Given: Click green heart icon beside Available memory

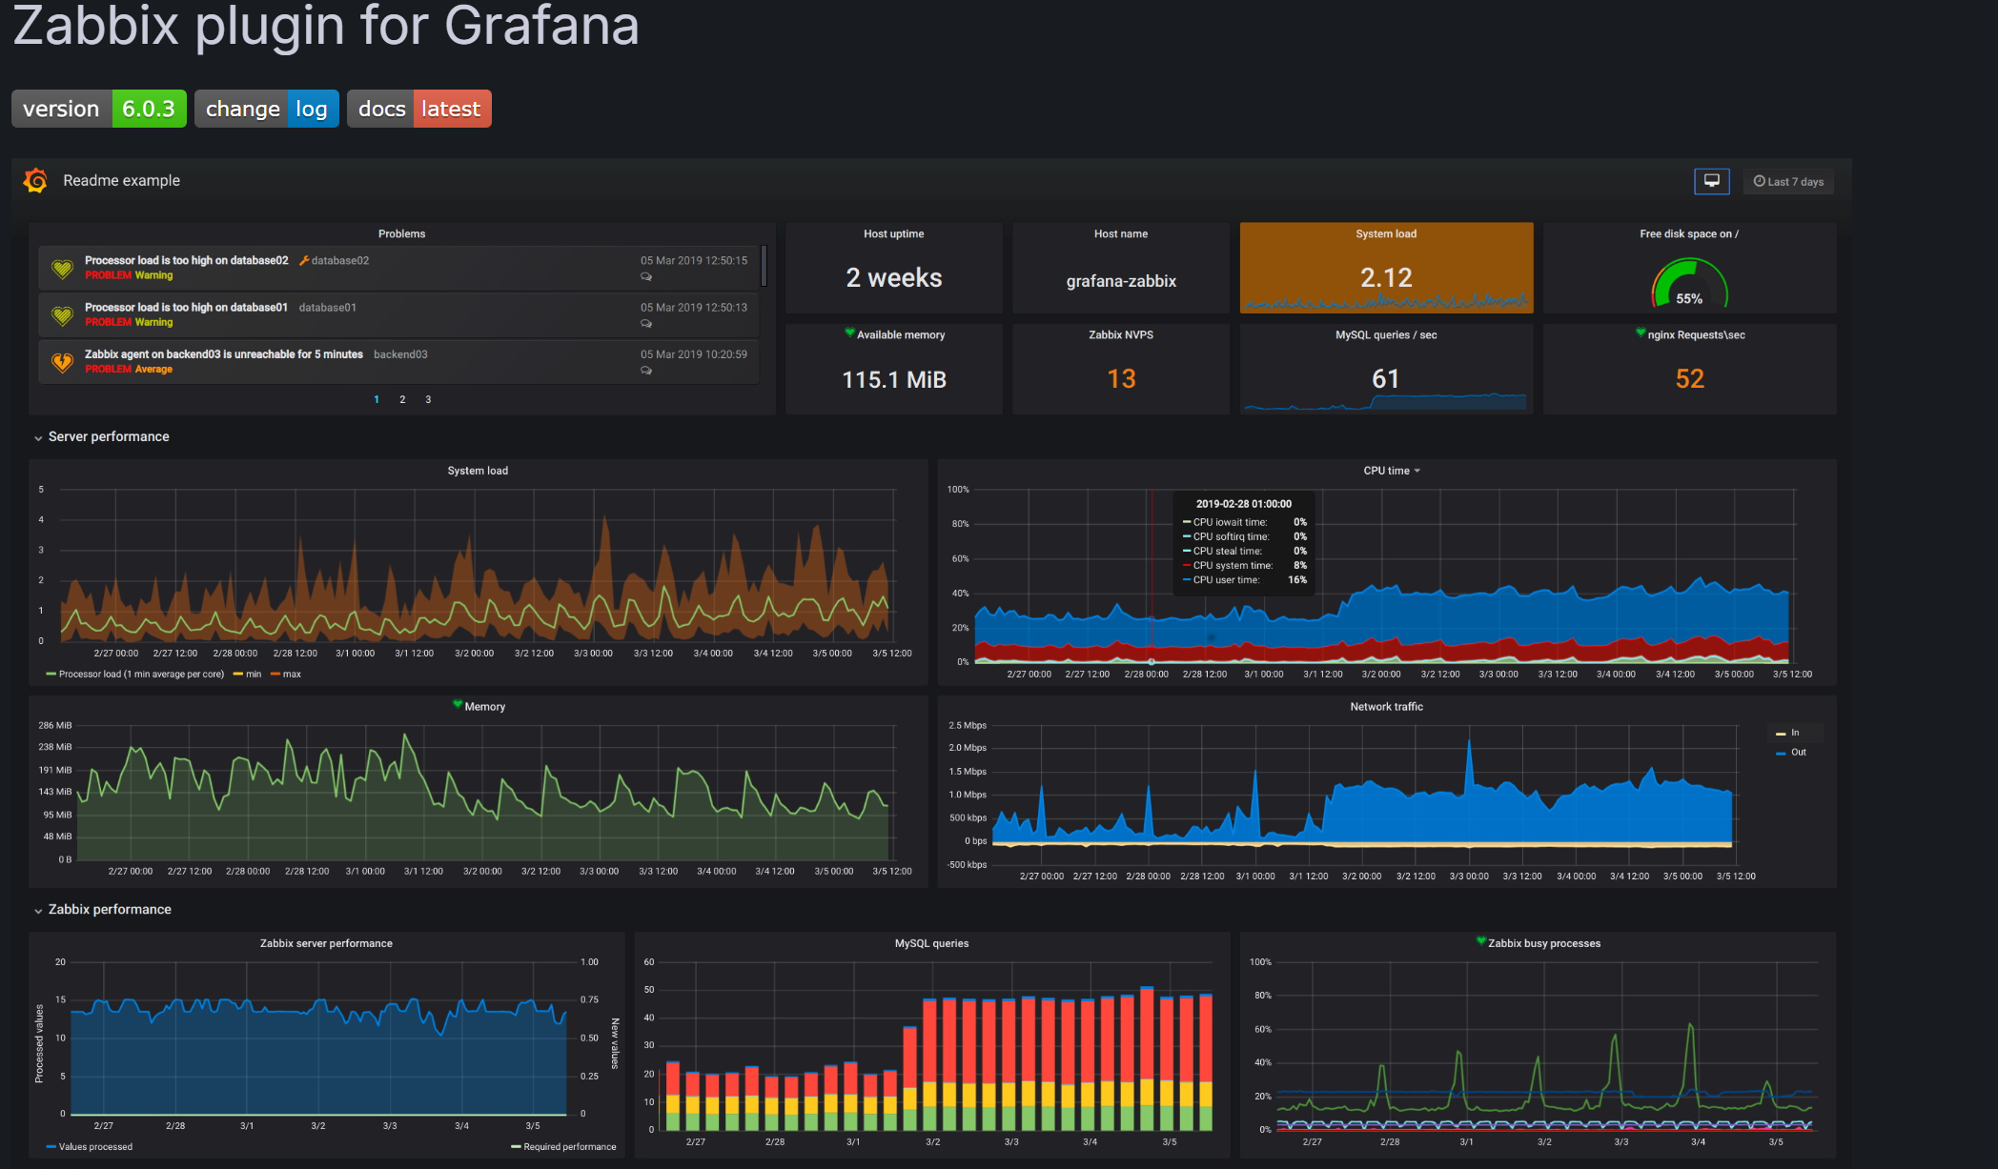Looking at the screenshot, I should 849,333.
